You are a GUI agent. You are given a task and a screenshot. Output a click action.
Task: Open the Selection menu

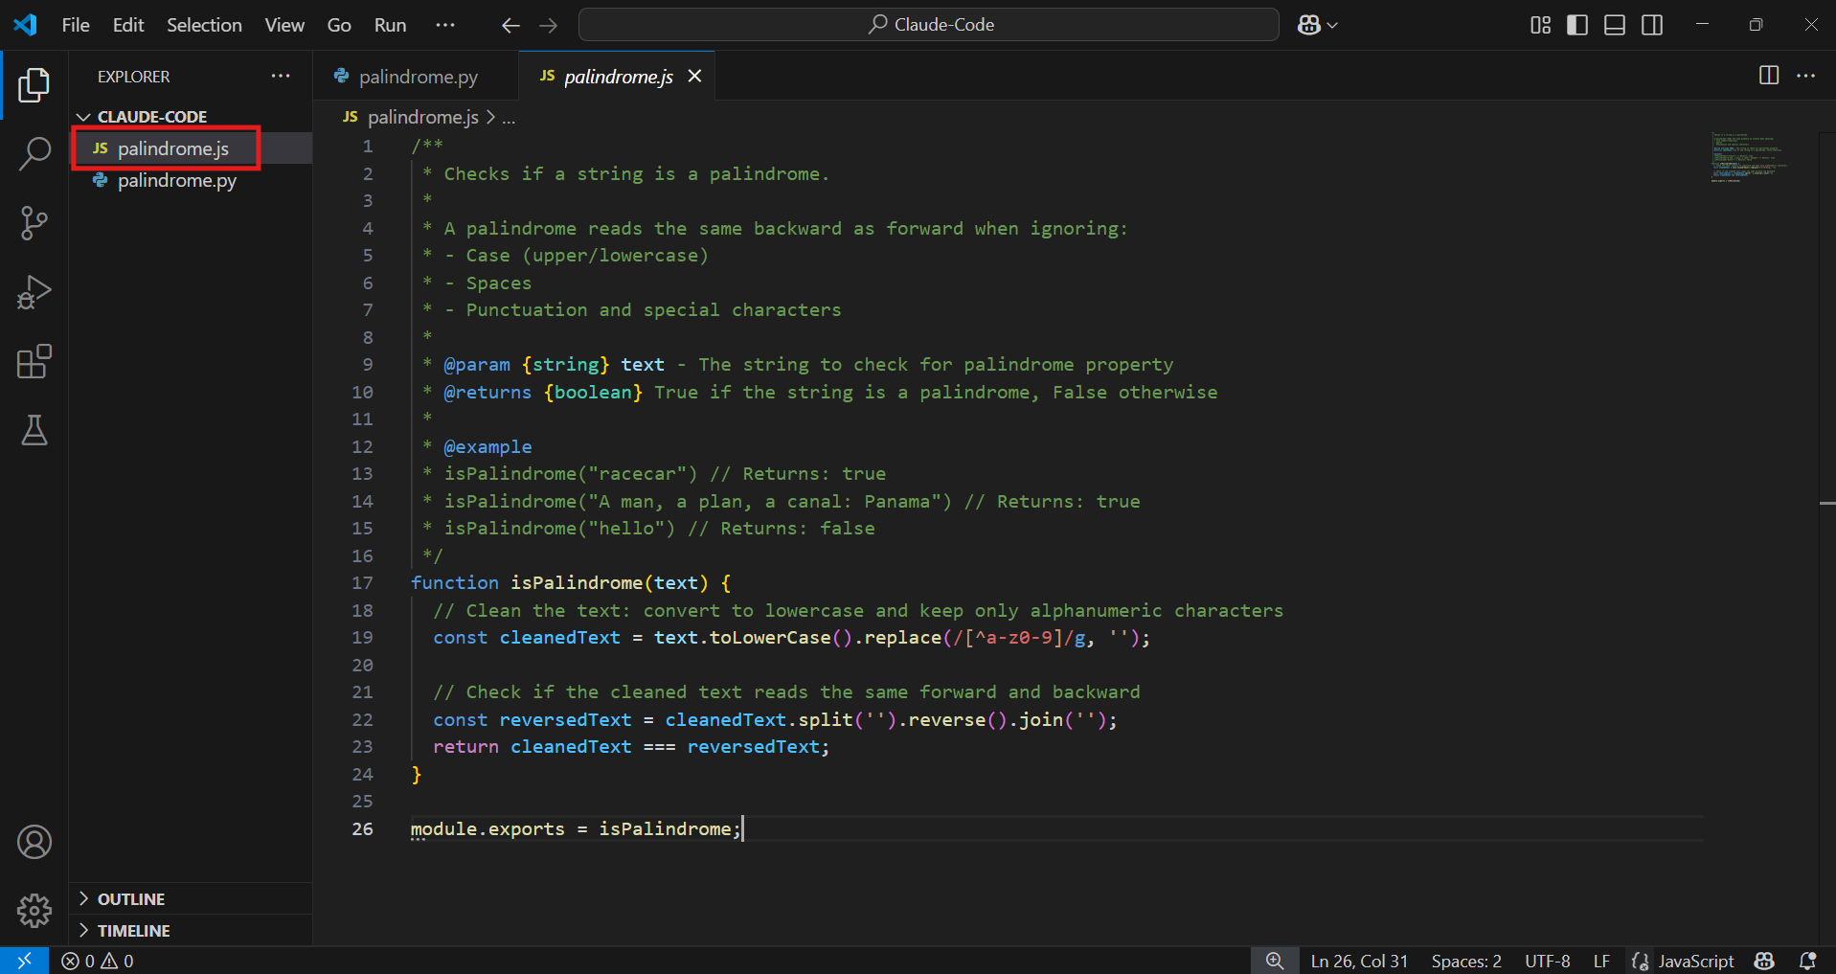click(x=204, y=25)
